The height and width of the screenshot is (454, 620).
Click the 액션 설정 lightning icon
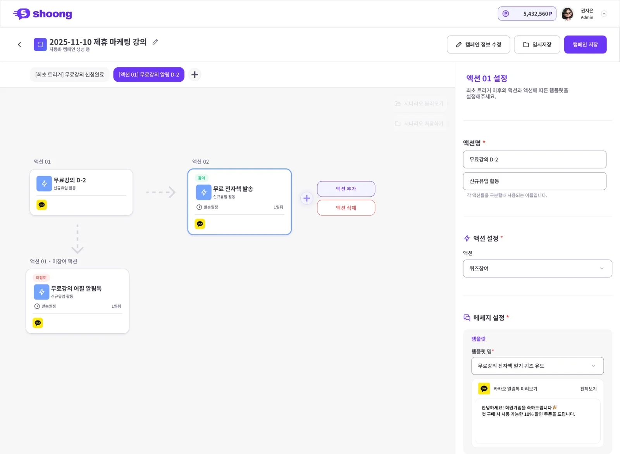point(467,238)
